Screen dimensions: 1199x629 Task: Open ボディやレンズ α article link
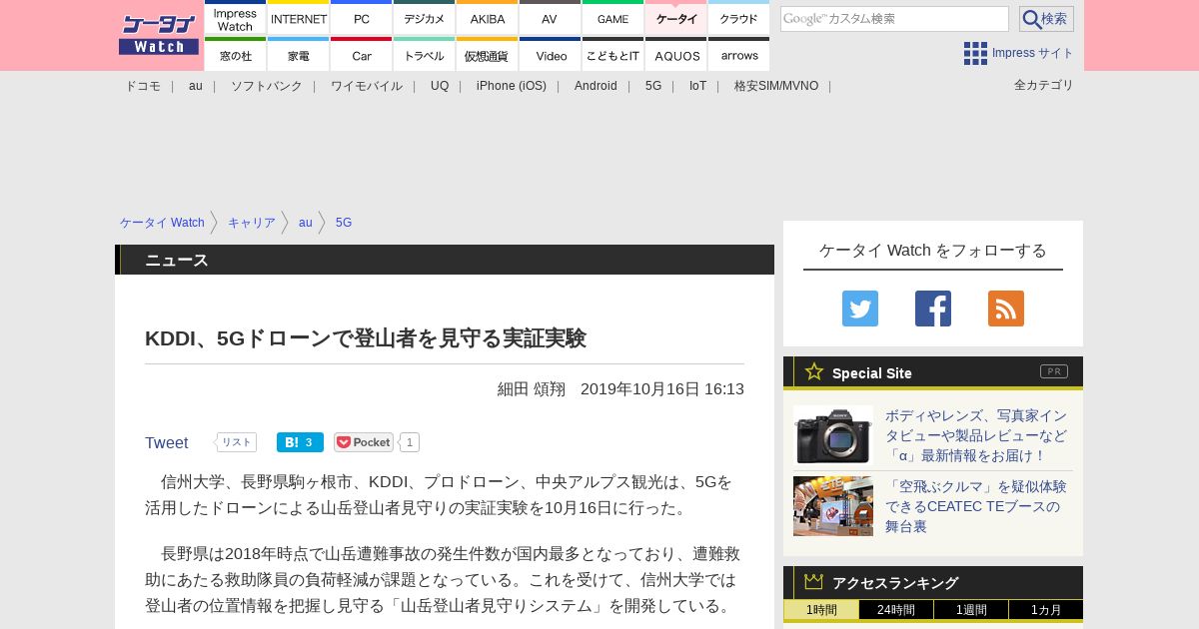pos(976,435)
